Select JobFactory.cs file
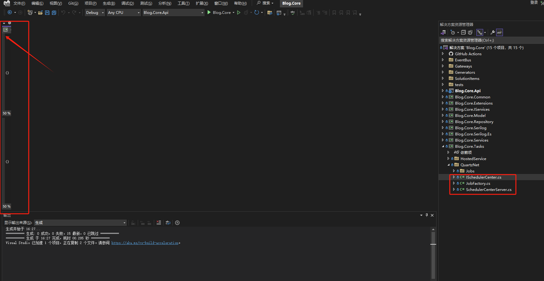Image resolution: width=544 pixels, height=281 pixels. coord(478,183)
